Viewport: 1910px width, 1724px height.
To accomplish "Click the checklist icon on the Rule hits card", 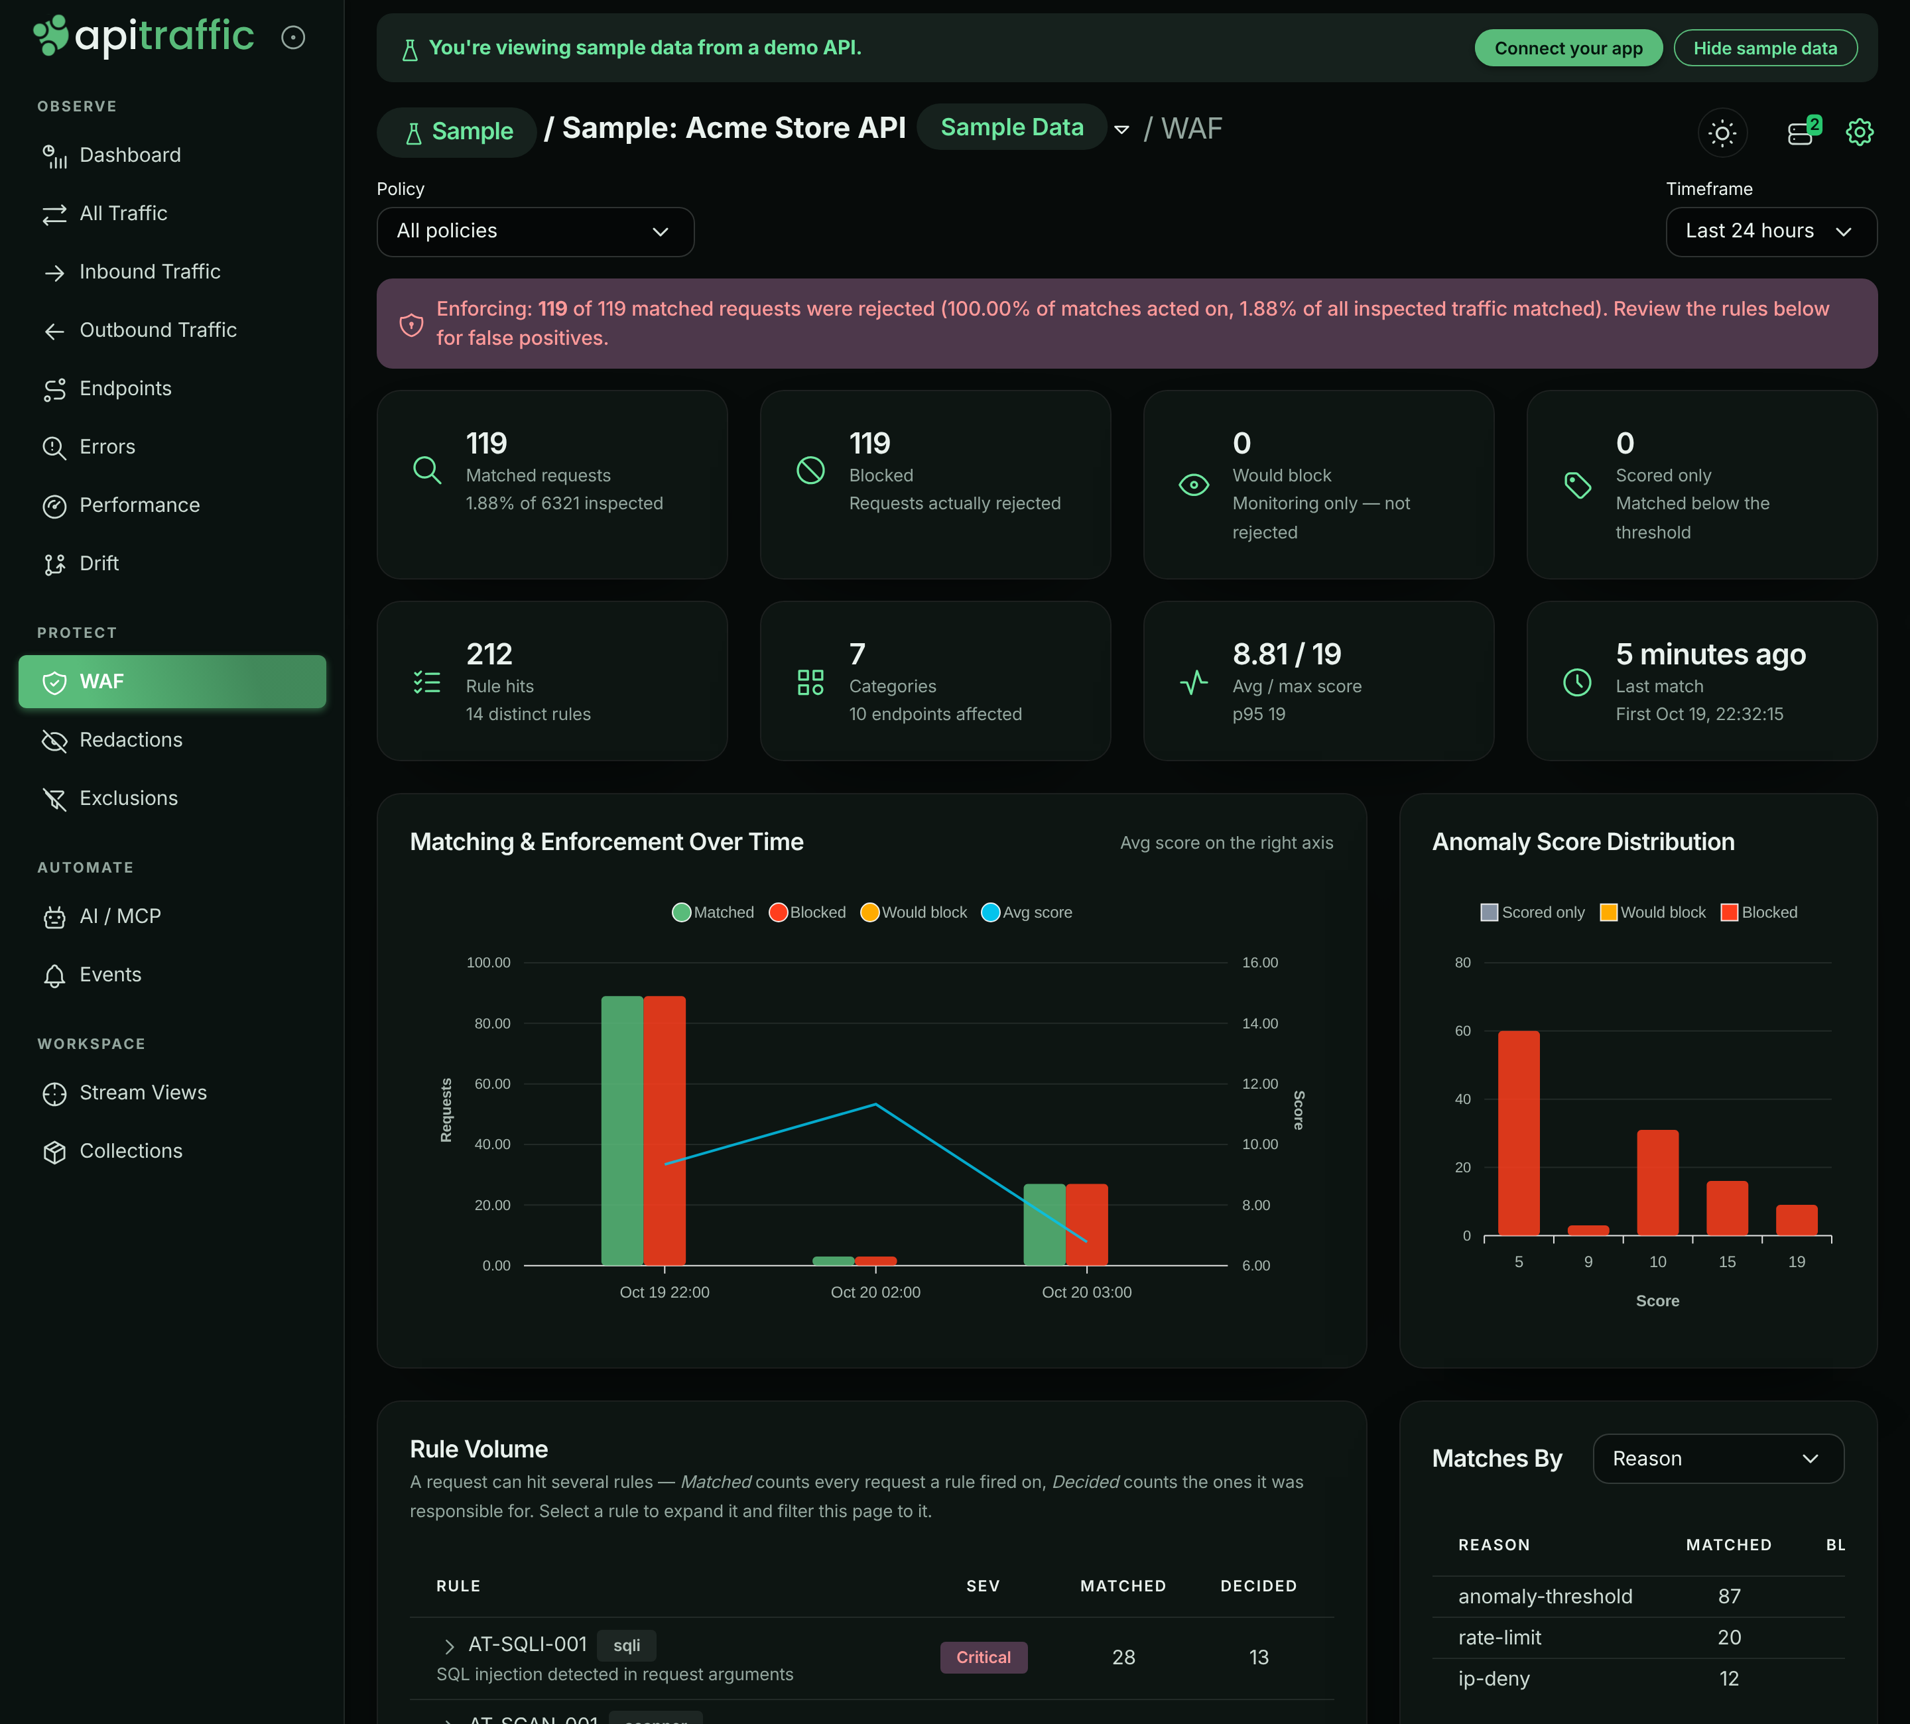I will 427,682.
